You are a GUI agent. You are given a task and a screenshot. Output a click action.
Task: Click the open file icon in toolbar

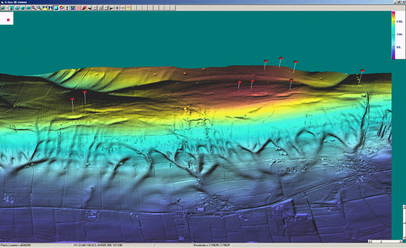tap(4, 9)
